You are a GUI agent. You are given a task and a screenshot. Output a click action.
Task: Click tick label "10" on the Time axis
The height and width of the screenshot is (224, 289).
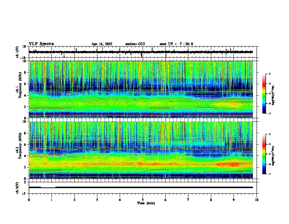[x=257, y=200]
